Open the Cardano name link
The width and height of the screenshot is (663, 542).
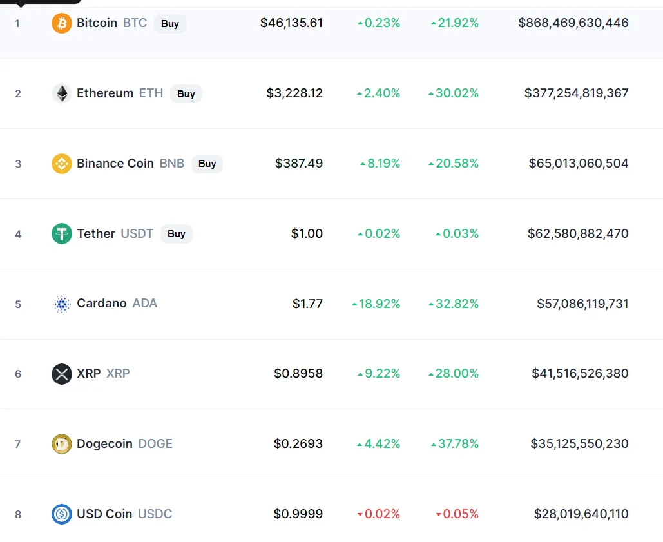pyautogui.click(x=102, y=303)
